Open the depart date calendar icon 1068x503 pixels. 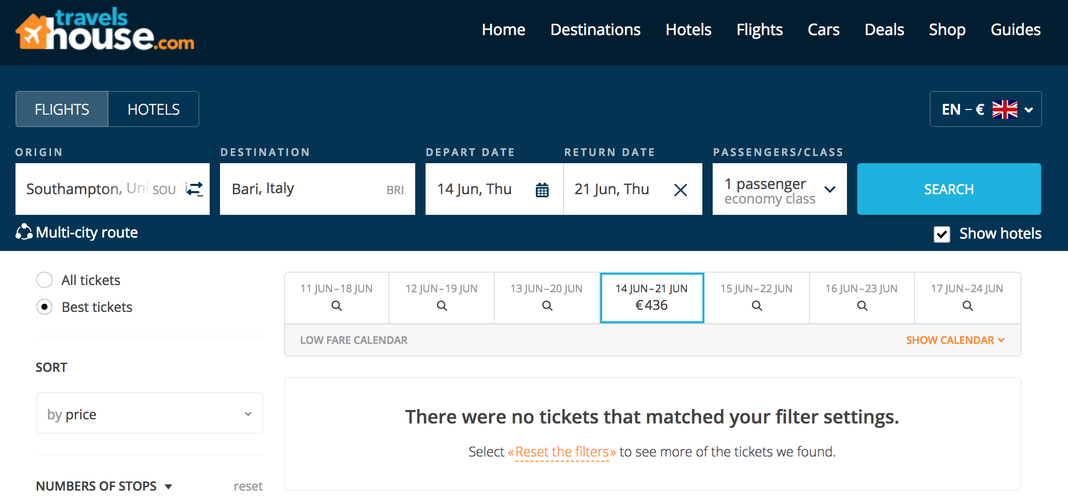point(542,190)
